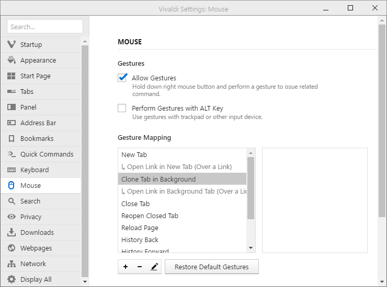This screenshot has height=287, width=387.
Task: Select Open Link in New Tab gesture
Action: pos(182,167)
